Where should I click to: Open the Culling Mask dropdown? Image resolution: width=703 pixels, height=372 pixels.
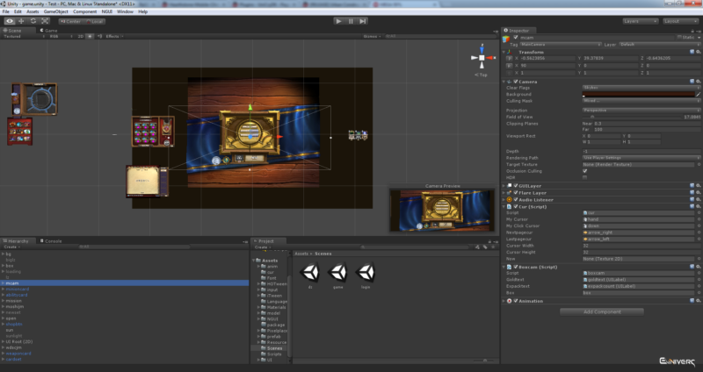click(641, 101)
